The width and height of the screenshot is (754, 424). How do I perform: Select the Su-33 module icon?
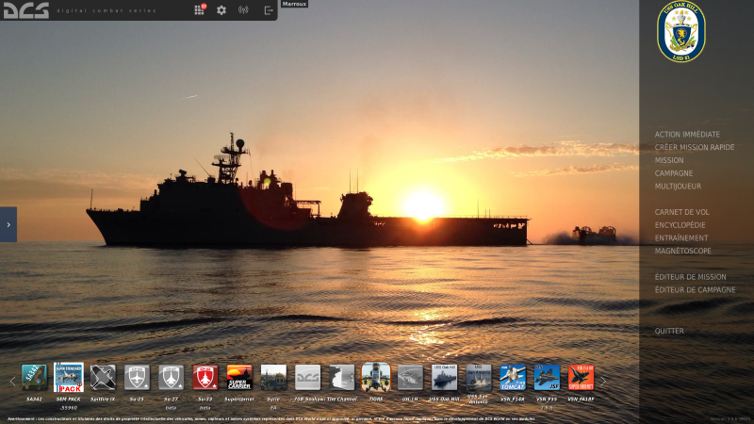205,378
